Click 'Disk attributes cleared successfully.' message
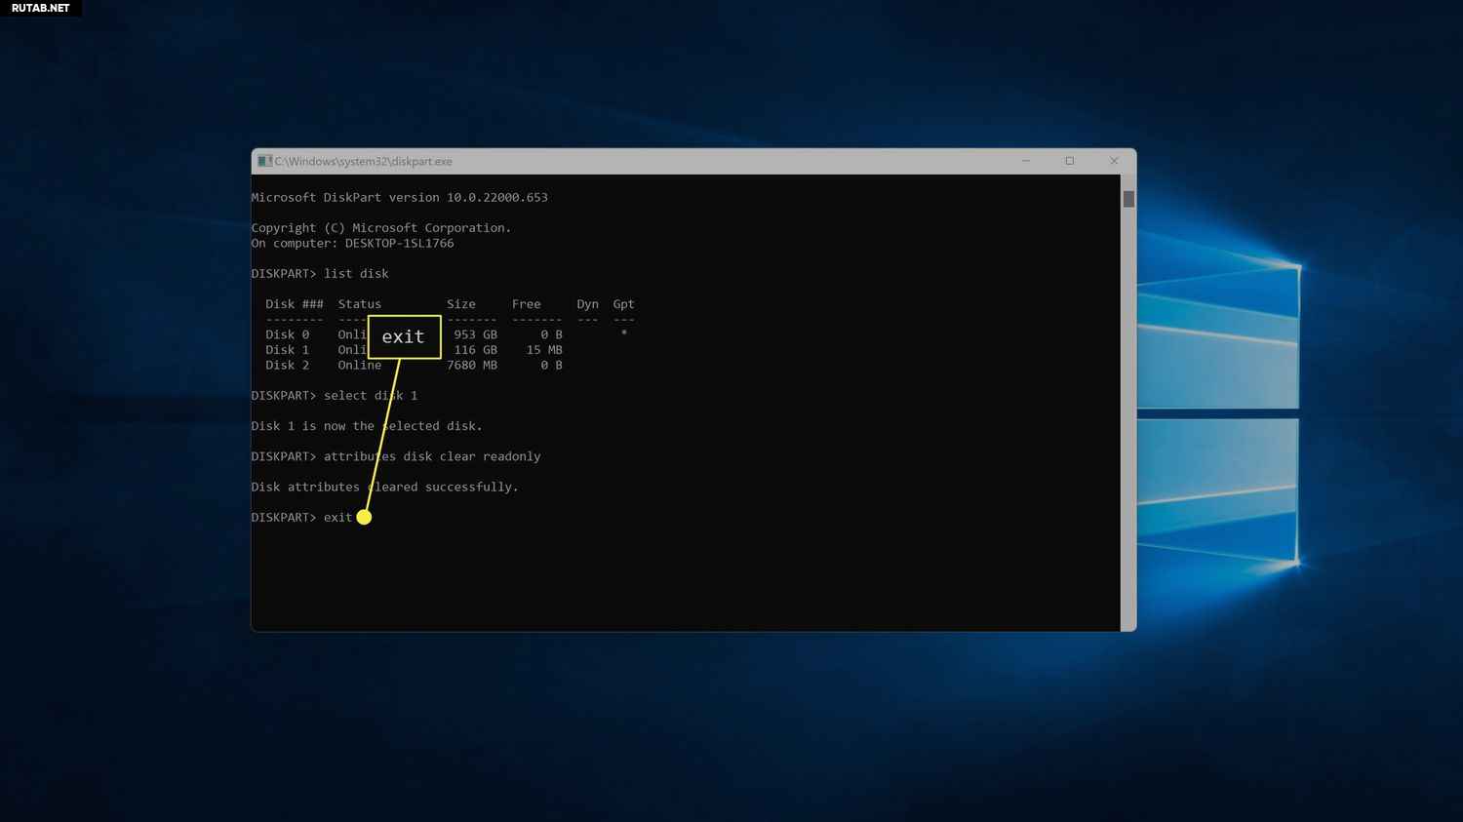This screenshot has width=1463, height=822. pyautogui.click(x=384, y=486)
